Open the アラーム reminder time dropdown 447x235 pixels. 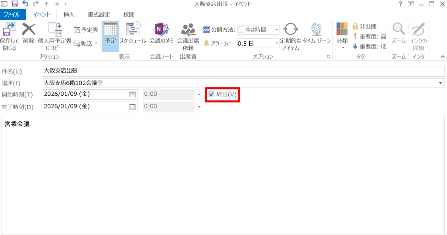[x=277, y=43]
